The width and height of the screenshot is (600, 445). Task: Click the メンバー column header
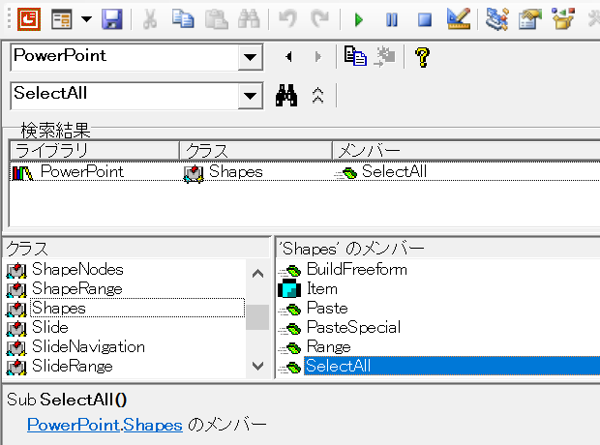[x=466, y=151]
